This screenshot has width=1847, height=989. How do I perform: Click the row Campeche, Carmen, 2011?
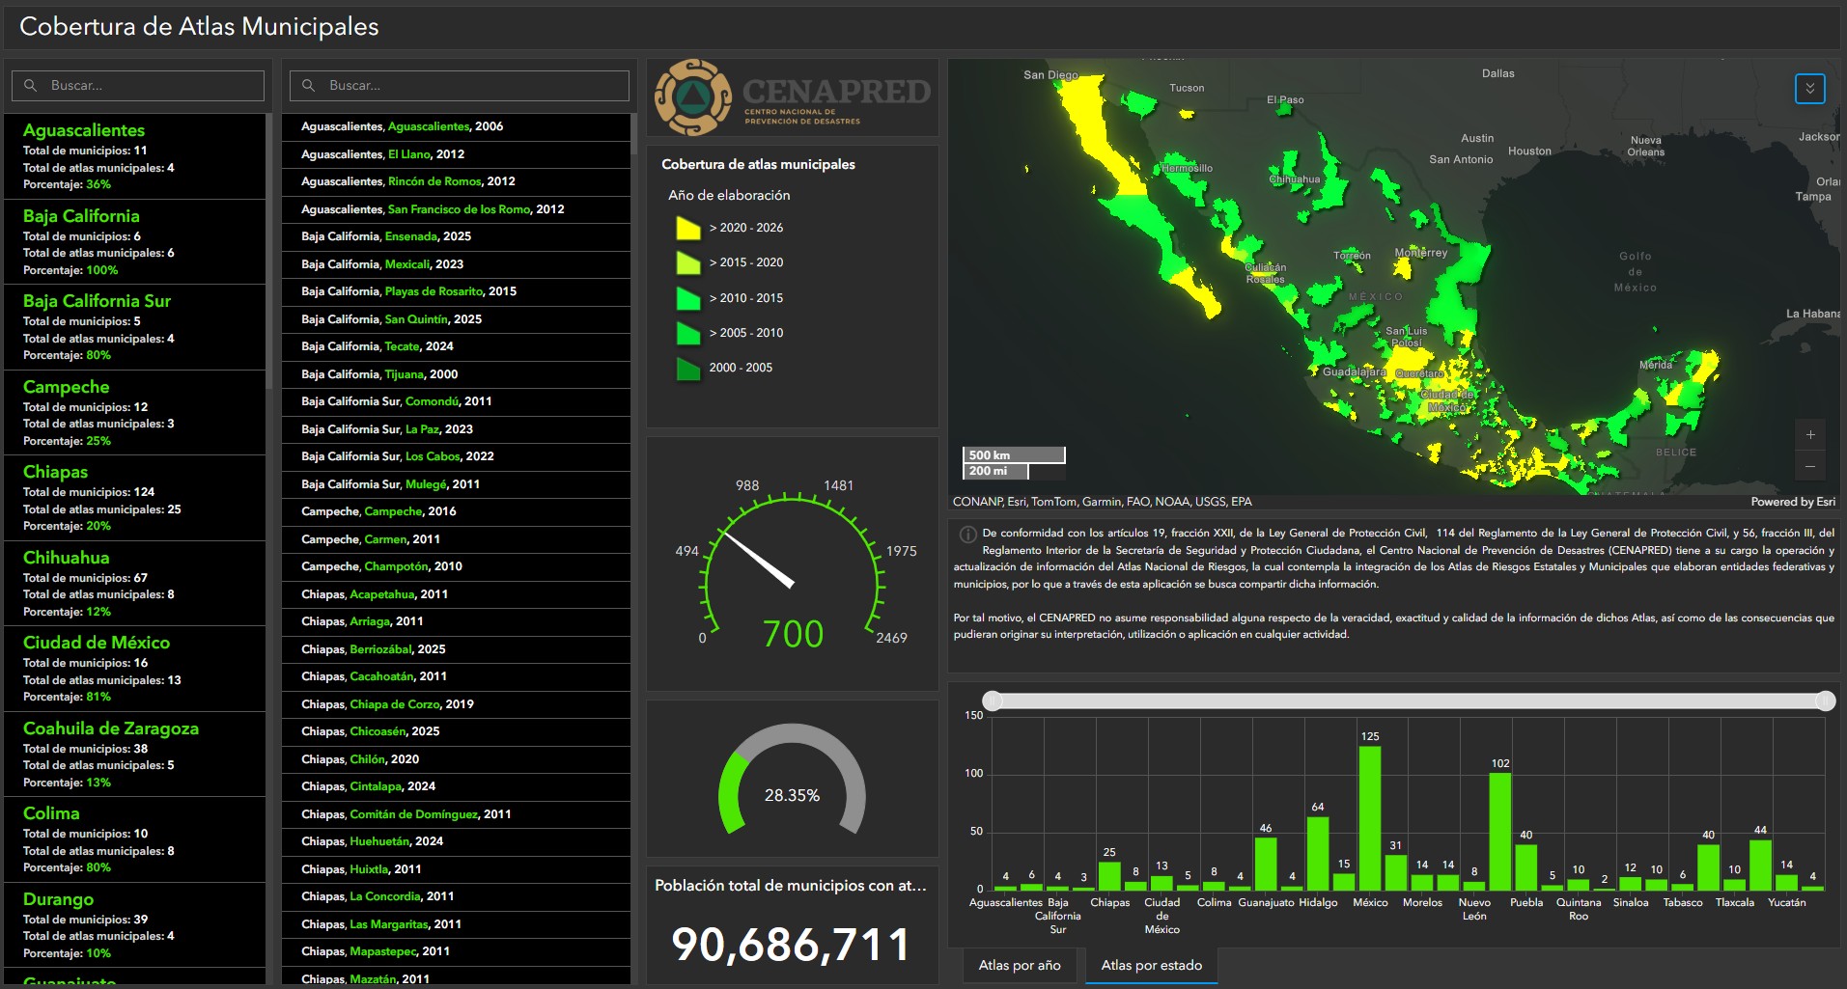[456, 539]
